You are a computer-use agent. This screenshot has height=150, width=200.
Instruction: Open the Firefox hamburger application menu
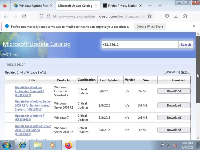pos(194,16)
